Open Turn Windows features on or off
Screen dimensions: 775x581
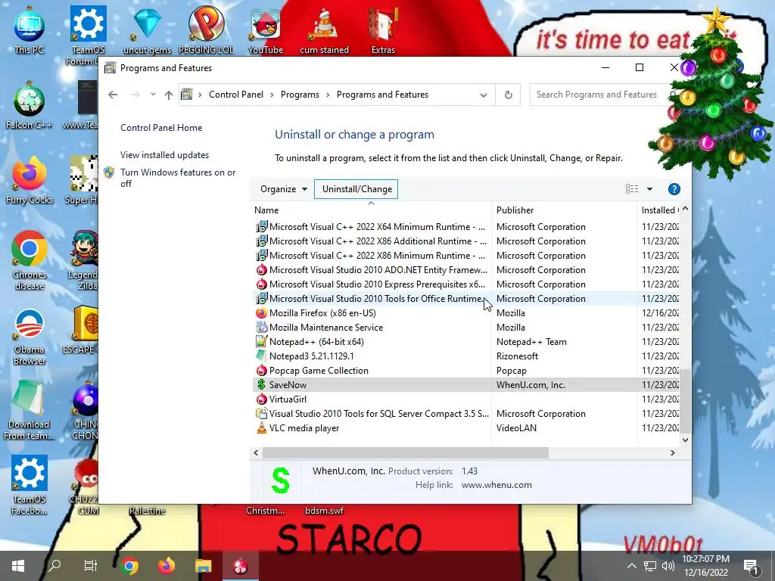click(178, 178)
